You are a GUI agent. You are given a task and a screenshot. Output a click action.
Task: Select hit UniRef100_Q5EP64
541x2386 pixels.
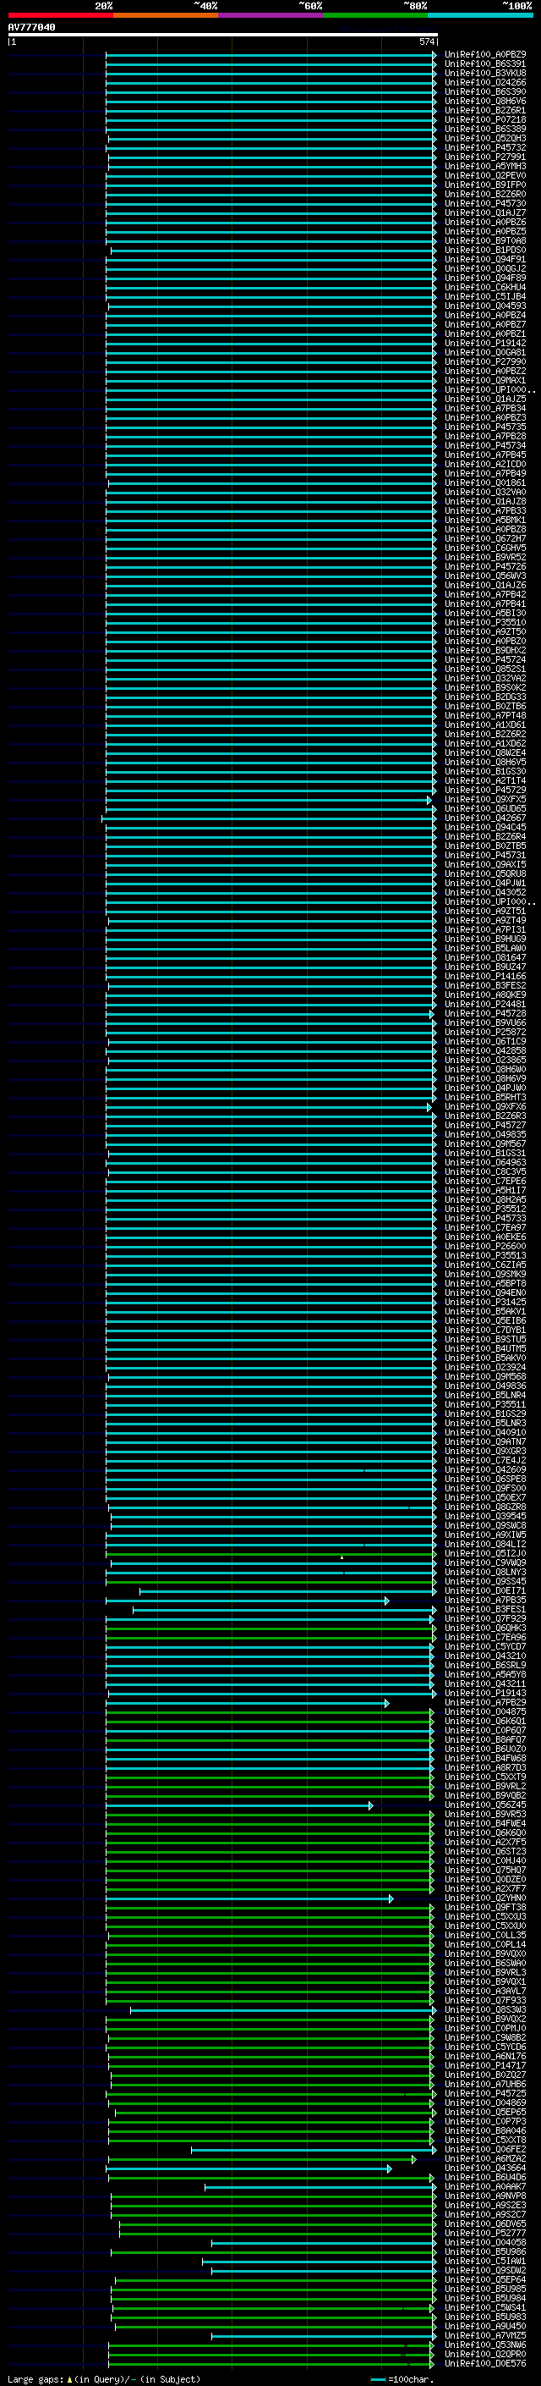click(x=485, y=2279)
